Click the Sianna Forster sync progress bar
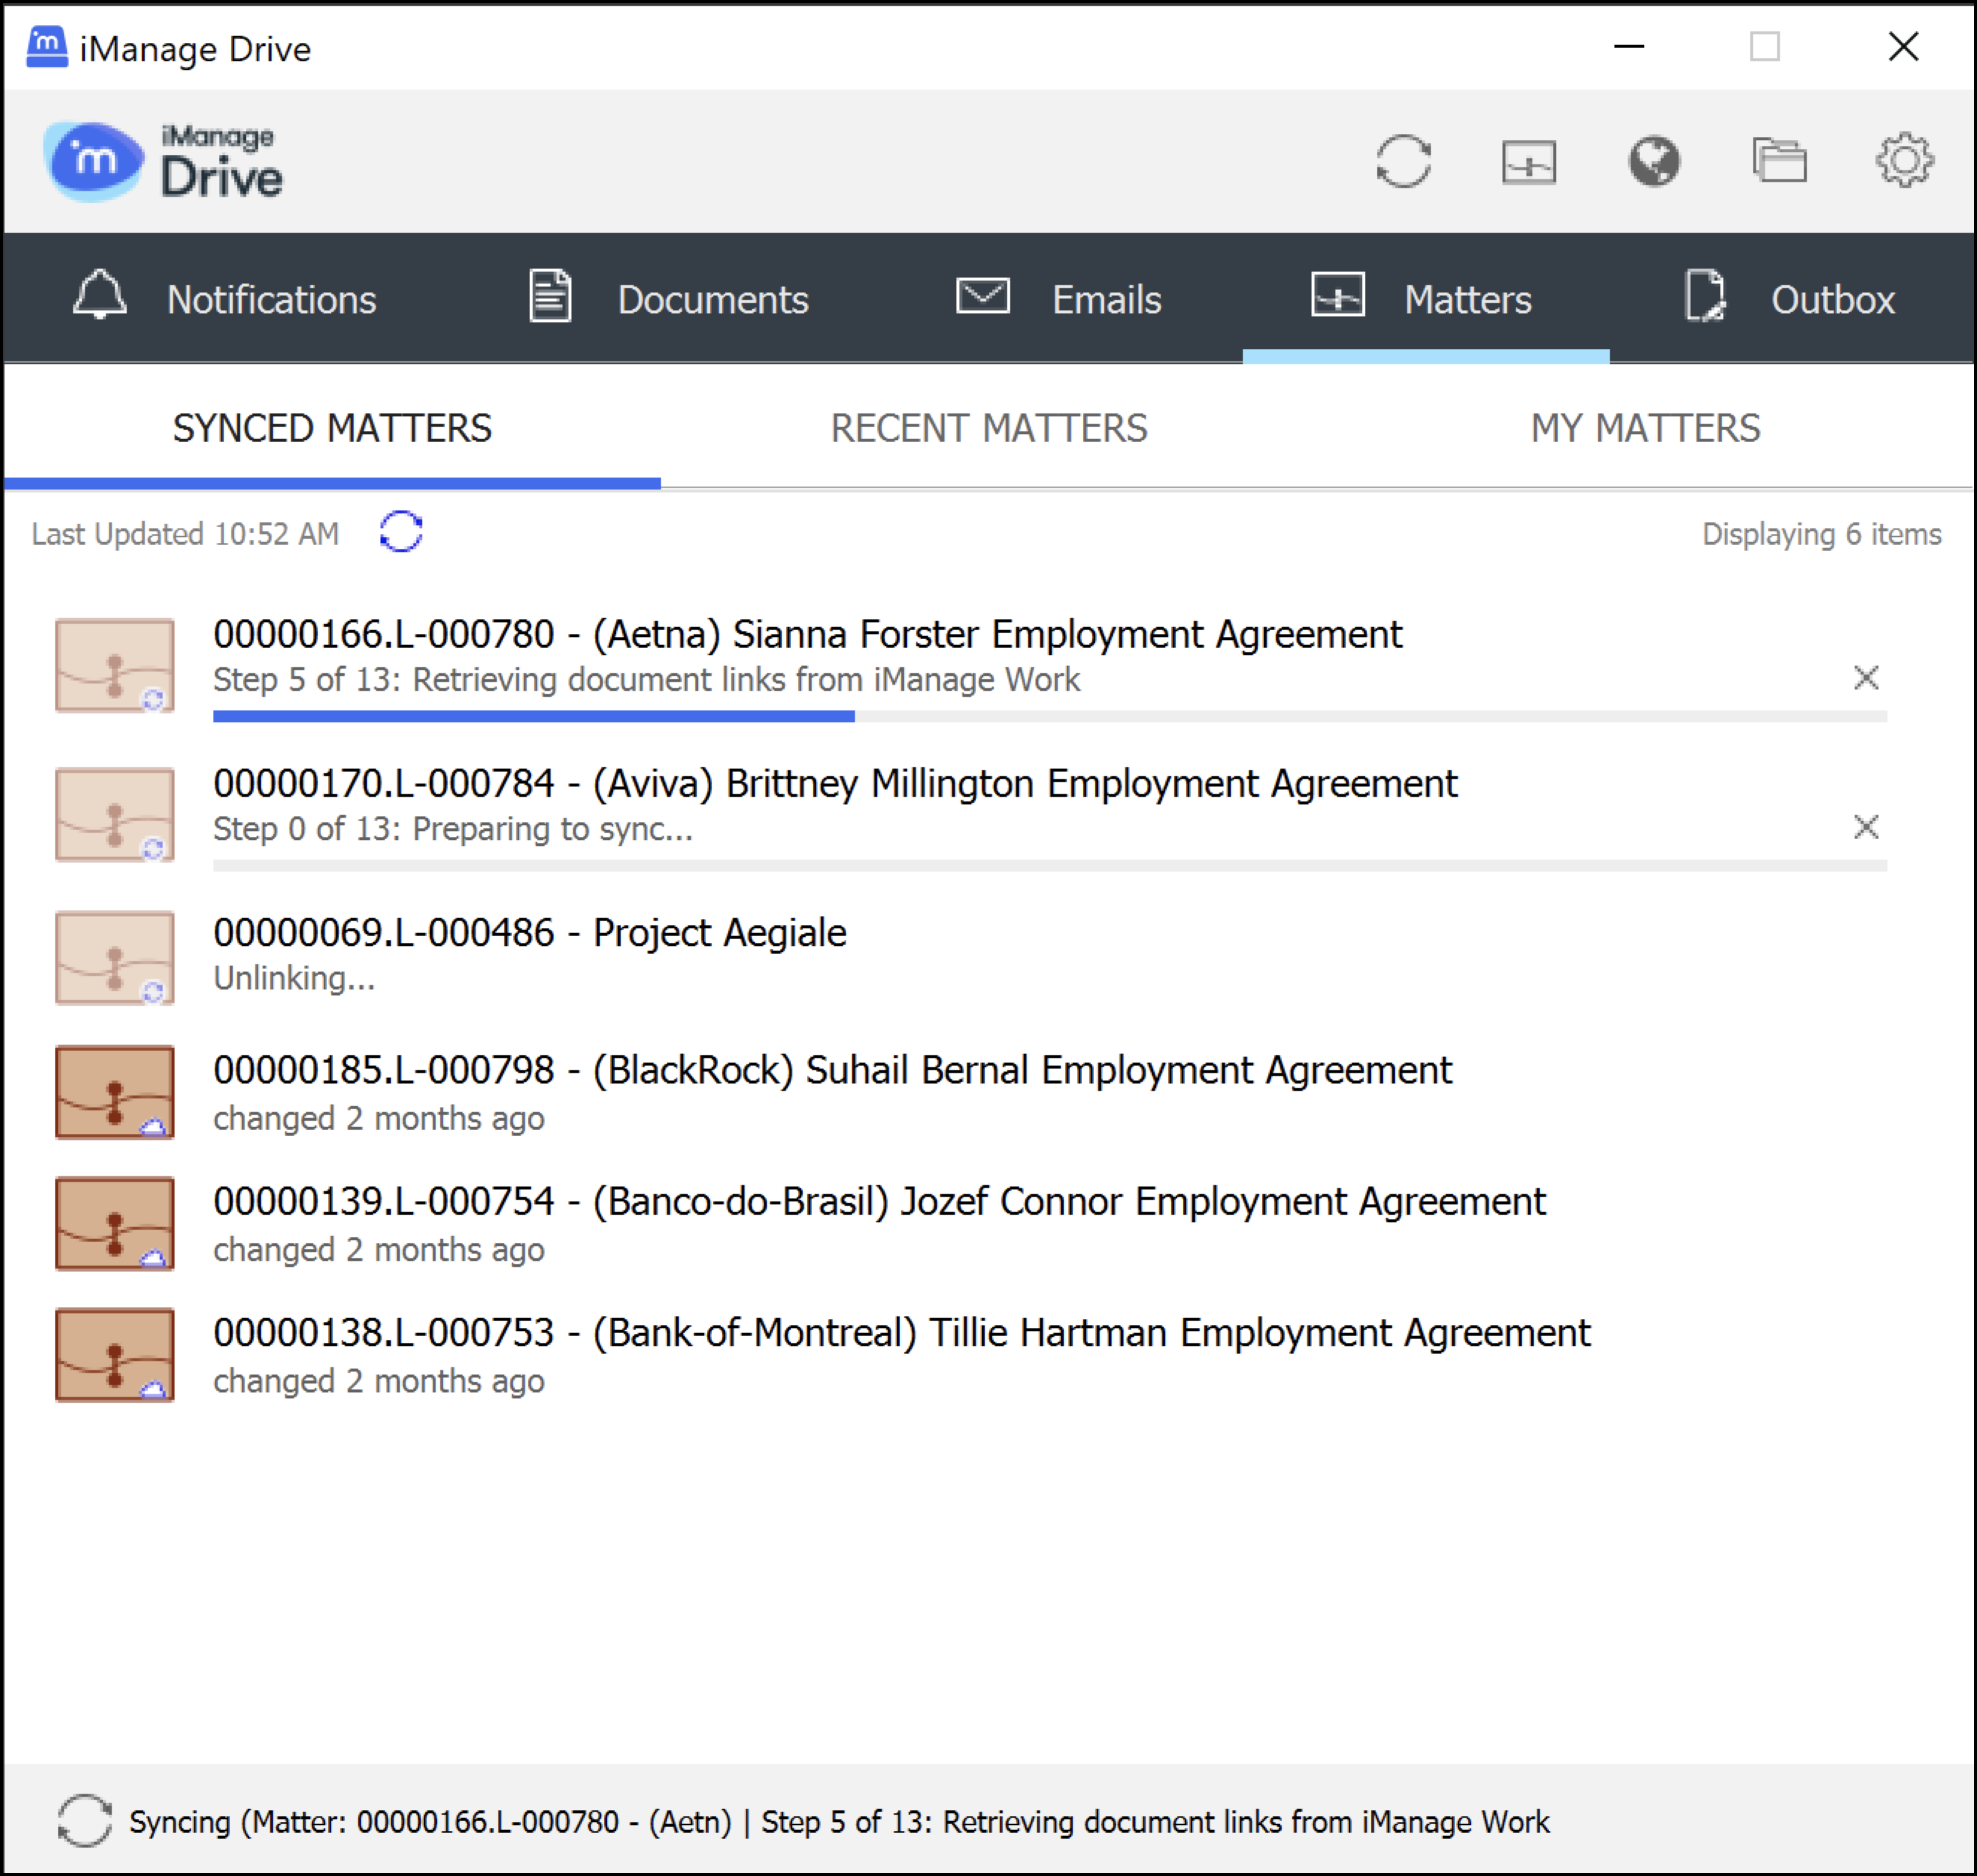Image resolution: width=1977 pixels, height=1876 pixels. coord(1049,716)
